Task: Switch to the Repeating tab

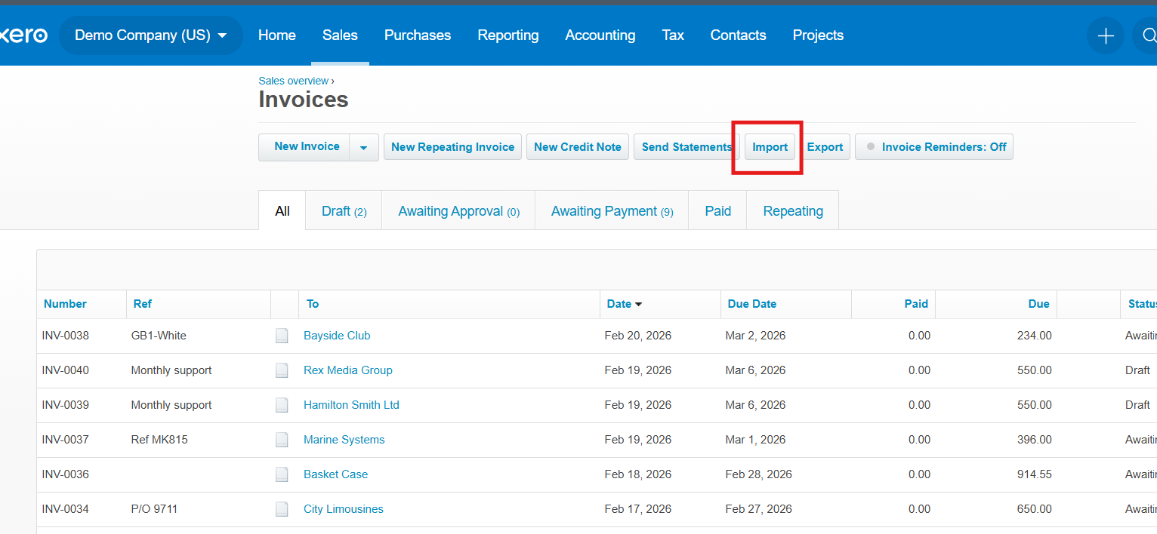Action: pos(793,211)
